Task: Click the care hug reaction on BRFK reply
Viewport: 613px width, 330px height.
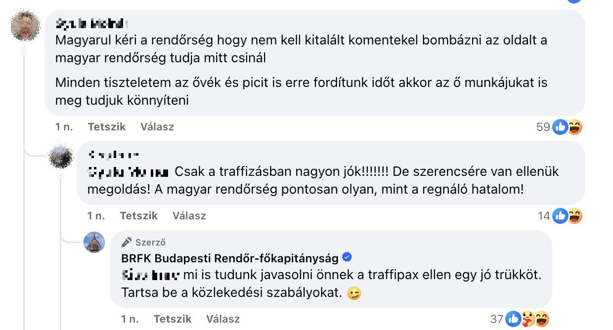Action: pyautogui.click(x=527, y=320)
